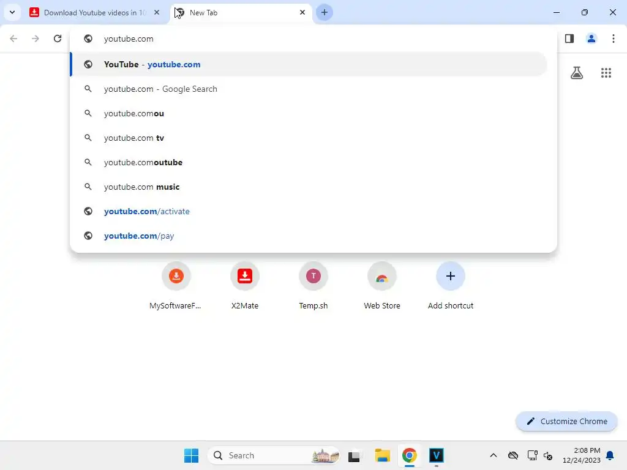Open the tab search dropdown arrow

click(12, 12)
